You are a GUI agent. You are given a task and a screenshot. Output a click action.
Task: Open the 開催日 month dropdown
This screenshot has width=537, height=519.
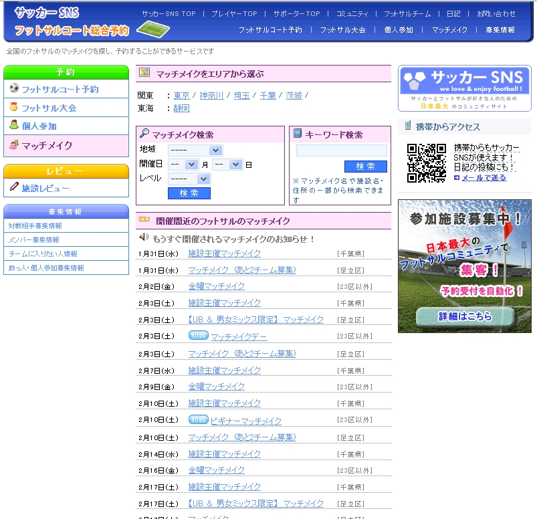tap(183, 164)
